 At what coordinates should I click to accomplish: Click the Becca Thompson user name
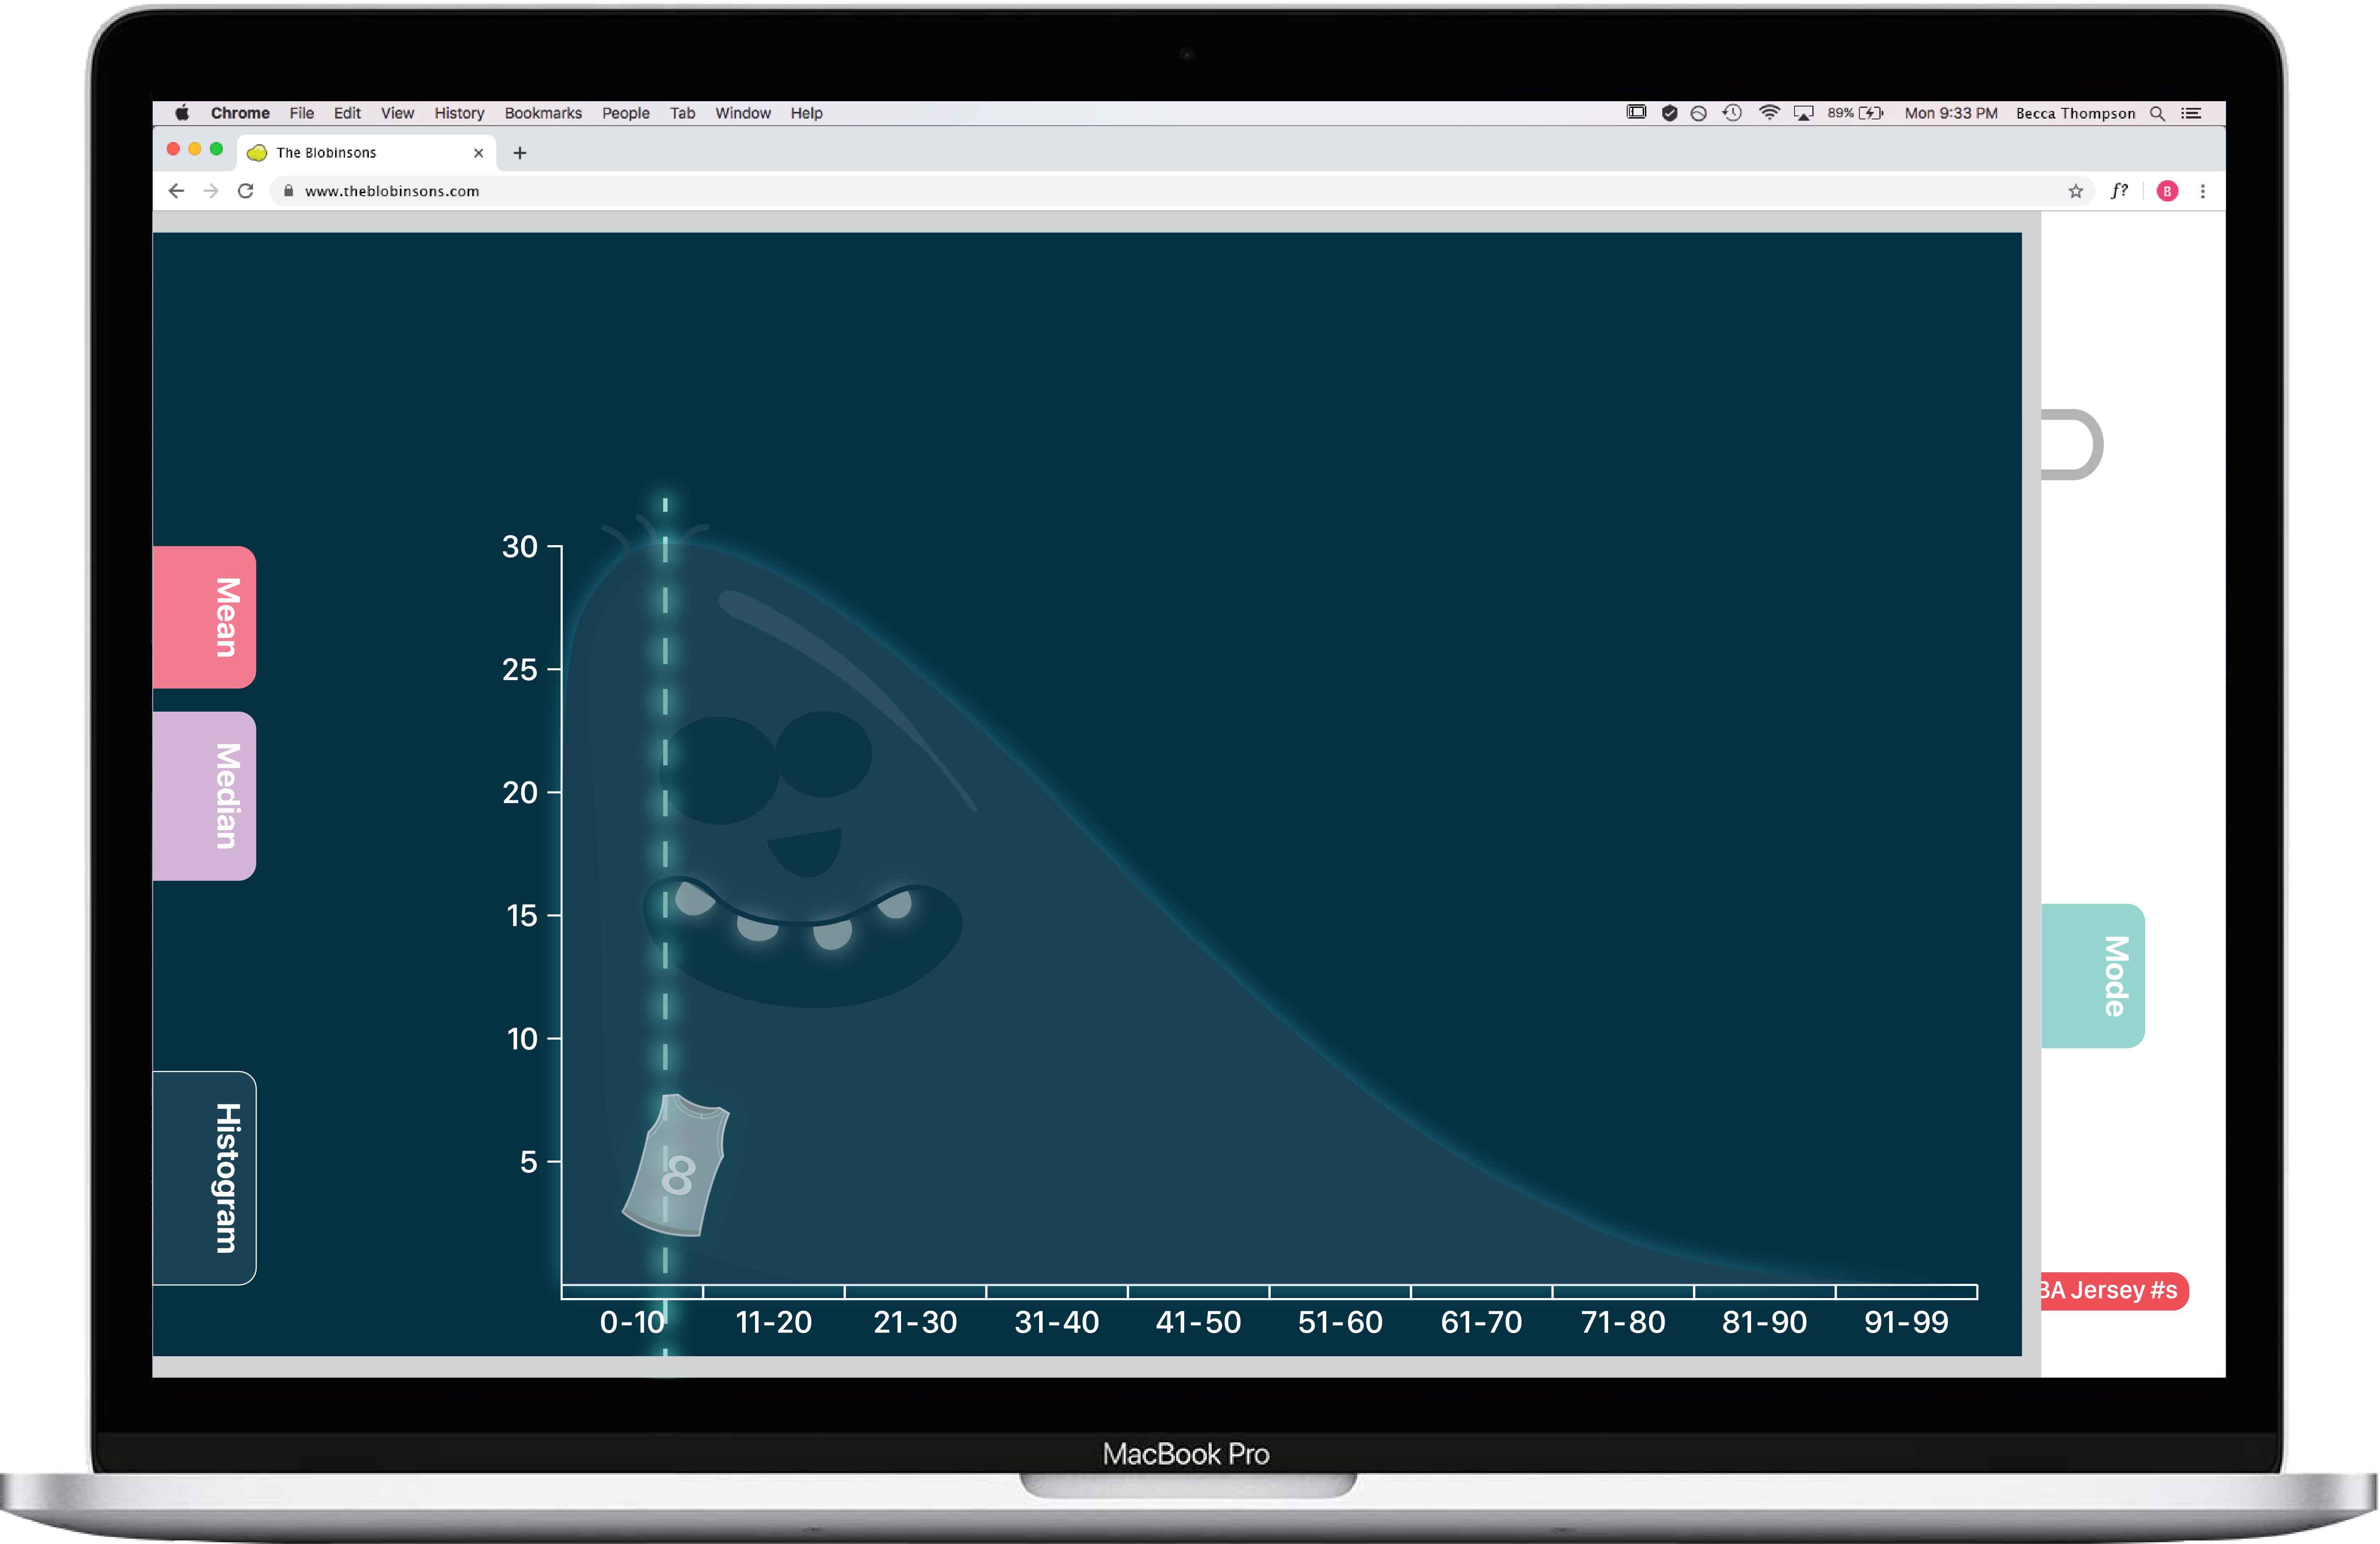[x=2075, y=113]
